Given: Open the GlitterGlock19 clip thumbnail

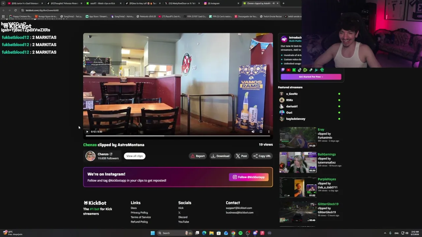Looking at the screenshot, I should click(x=298, y=212).
